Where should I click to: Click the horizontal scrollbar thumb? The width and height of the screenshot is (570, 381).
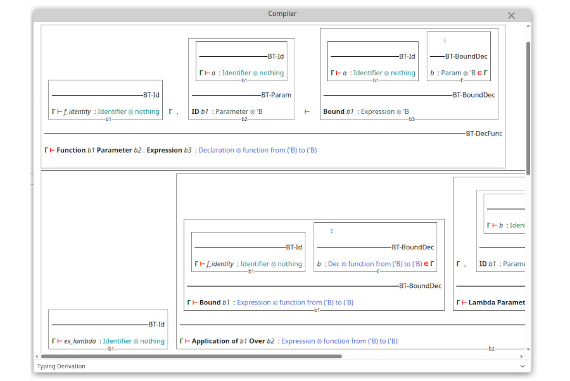(x=190, y=356)
